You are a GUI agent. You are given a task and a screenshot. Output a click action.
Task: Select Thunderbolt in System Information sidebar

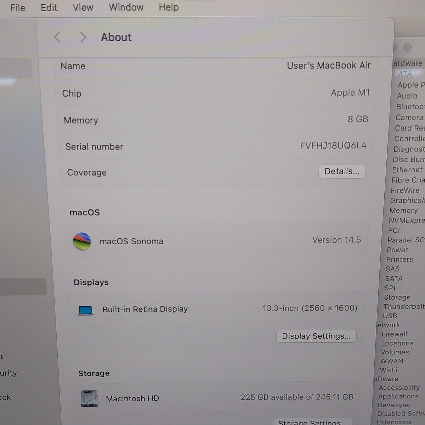tap(404, 306)
